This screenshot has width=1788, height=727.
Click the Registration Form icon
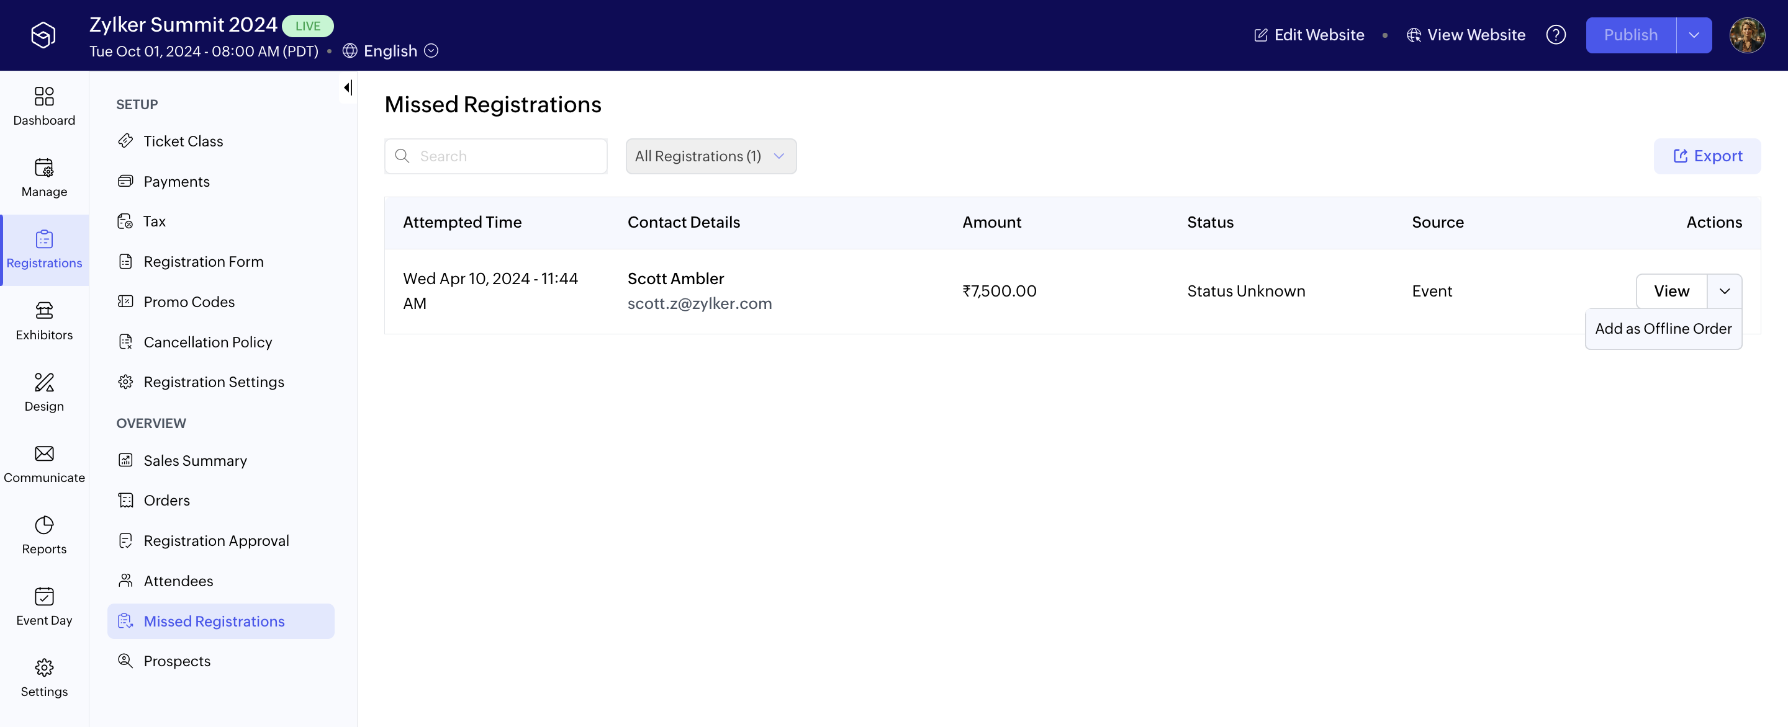[x=125, y=262]
